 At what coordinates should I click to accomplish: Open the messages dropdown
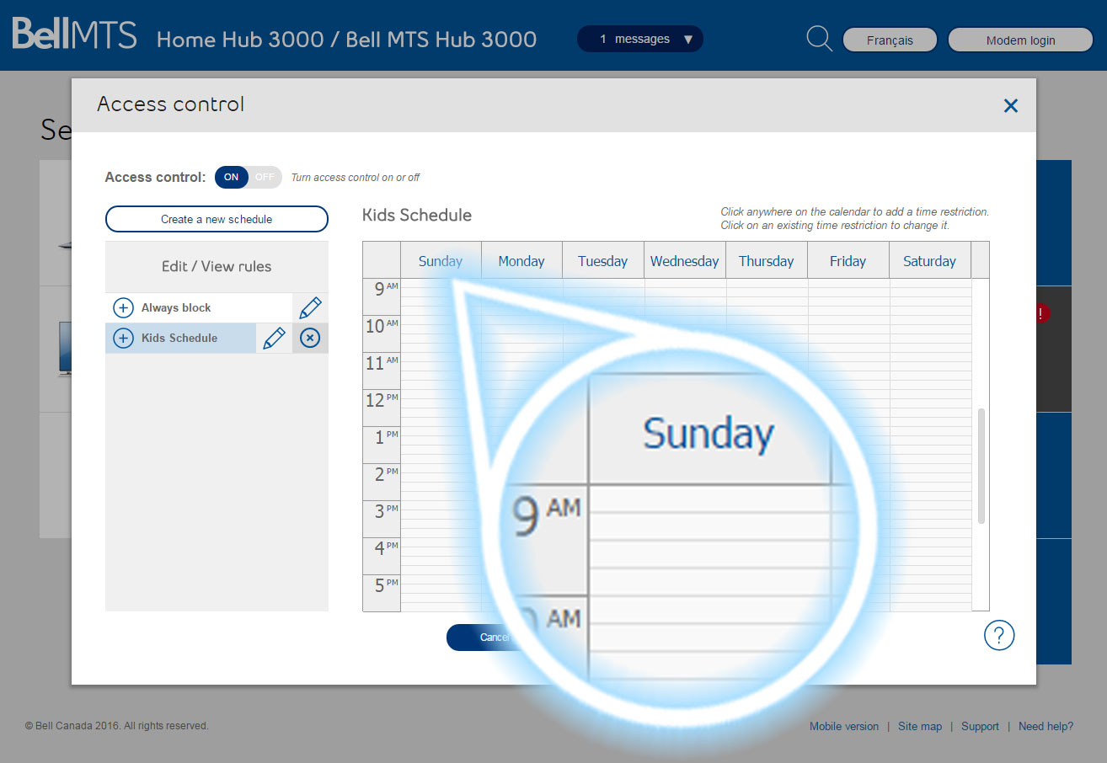coord(640,39)
